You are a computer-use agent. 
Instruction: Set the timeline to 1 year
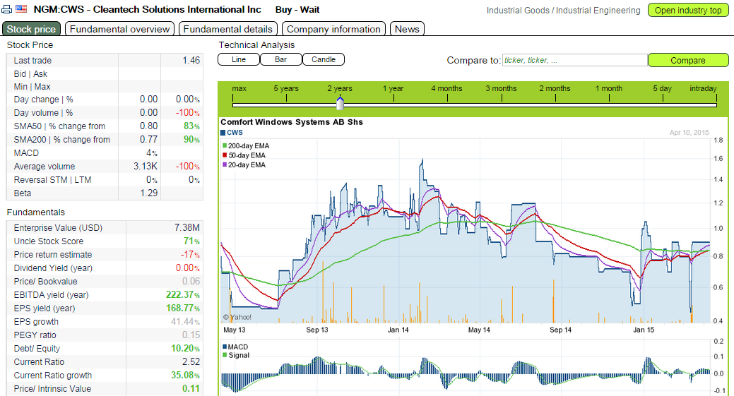393,88
